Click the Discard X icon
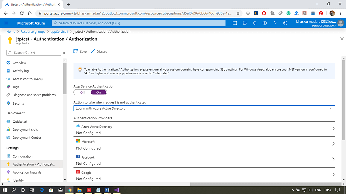The height and width of the screenshot is (194, 346). 93,51
